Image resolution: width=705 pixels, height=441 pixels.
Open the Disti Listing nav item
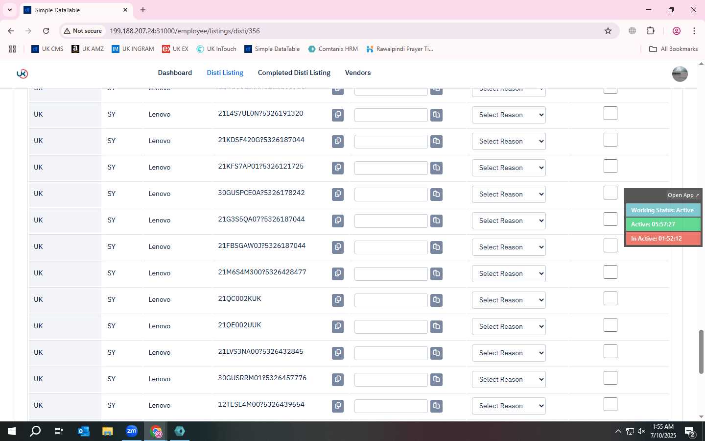click(x=225, y=73)
